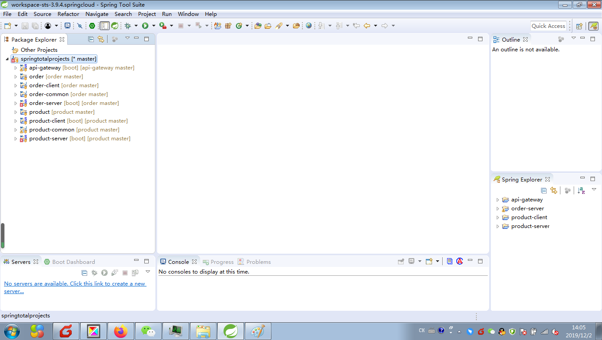Expand the product-common project tree node
The width and height of the screenshot is (602, 340).
point(15,130)
